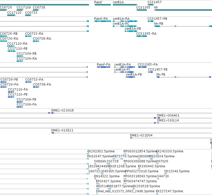Select the CG17109-RB transcript
The image size is (212, 195).
(20, 56)
